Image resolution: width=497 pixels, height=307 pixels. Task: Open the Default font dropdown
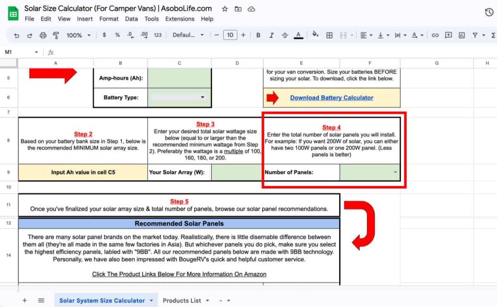(x=188, y=35)
